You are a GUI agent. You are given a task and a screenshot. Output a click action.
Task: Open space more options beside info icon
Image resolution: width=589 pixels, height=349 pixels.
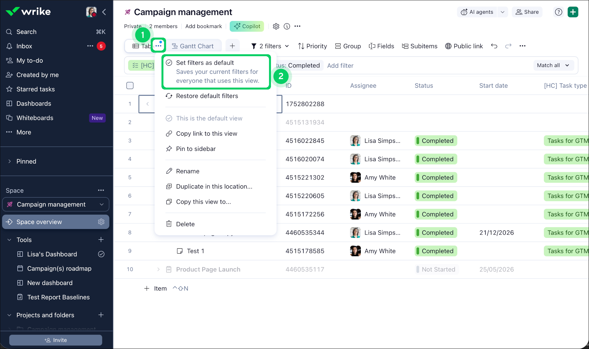[297, 26]
